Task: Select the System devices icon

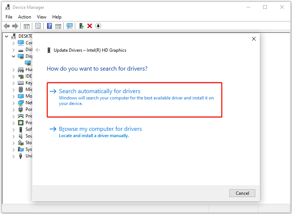Action: click(21, 149)
